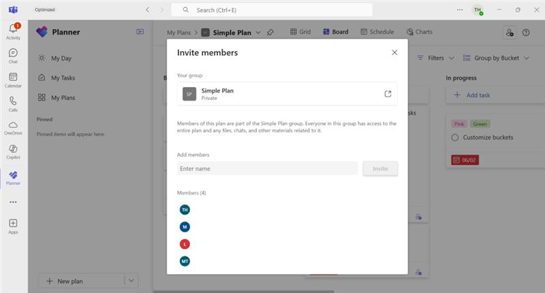
Task: Open TH profile avatar menu
Action: point(478,10)
